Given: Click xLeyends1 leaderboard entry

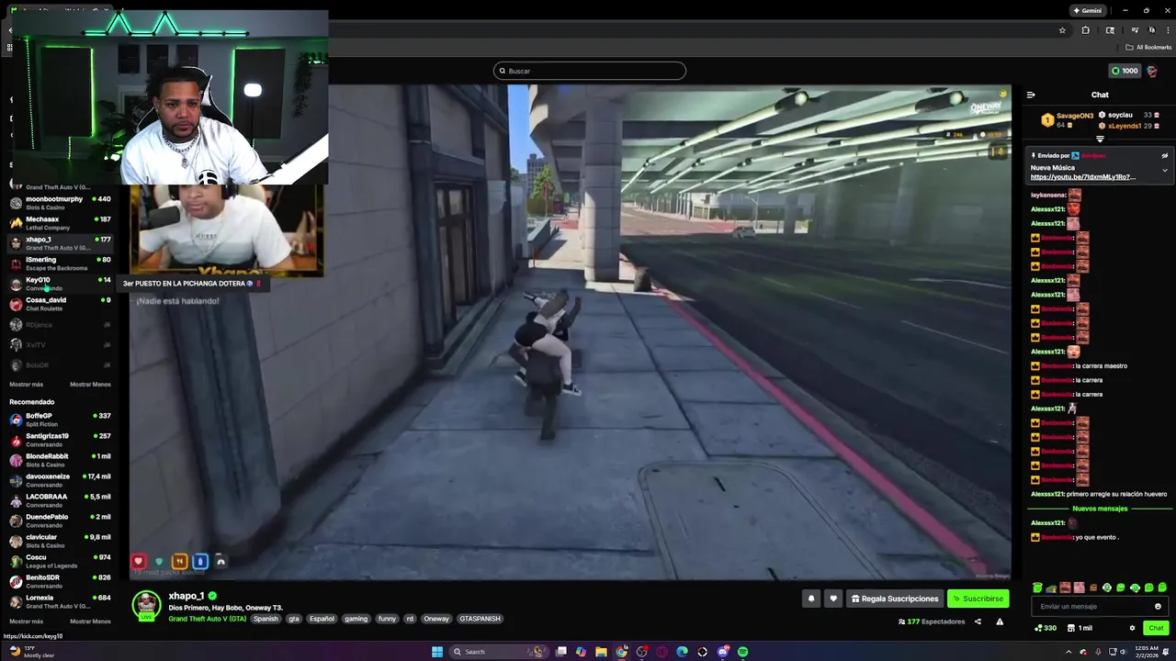Looking at the screenshot, I should pos(1129,126).
